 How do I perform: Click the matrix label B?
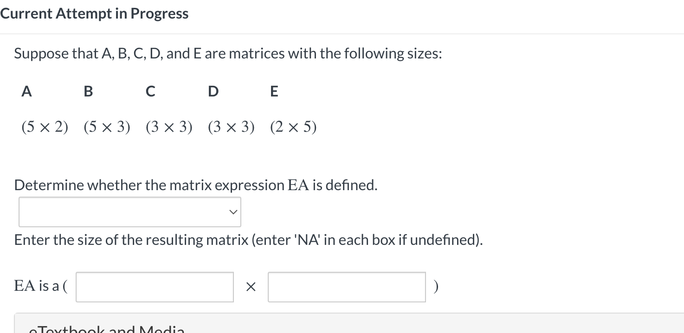[x=88, y=91]
